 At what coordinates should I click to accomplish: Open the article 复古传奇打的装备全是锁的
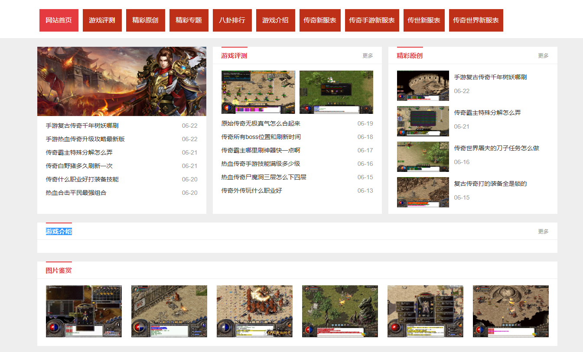click(x=491, y=184)
